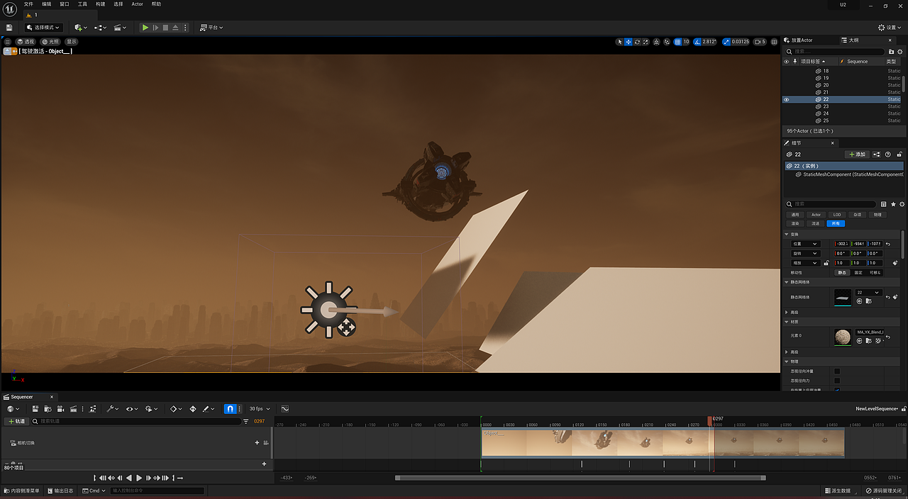Open the blueprints dropdown in main toolbar

click(x=100, y=28)
